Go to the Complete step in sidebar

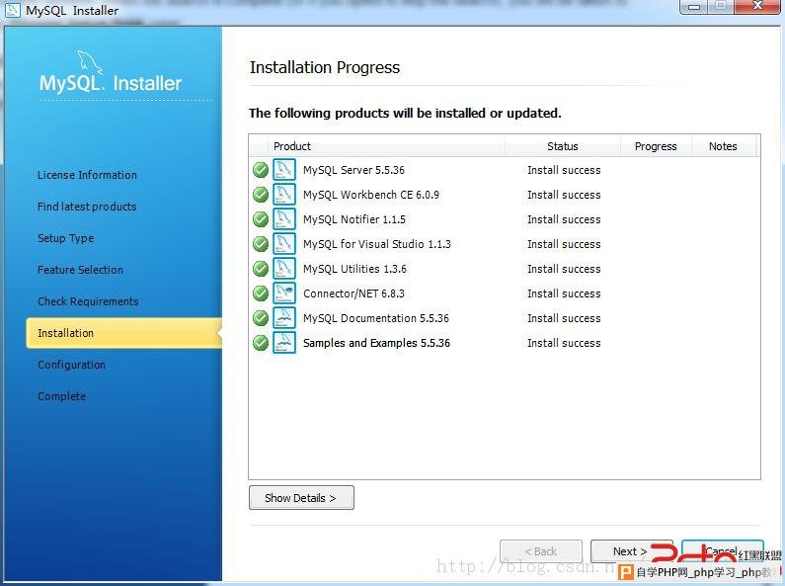(x=61, y=396)
